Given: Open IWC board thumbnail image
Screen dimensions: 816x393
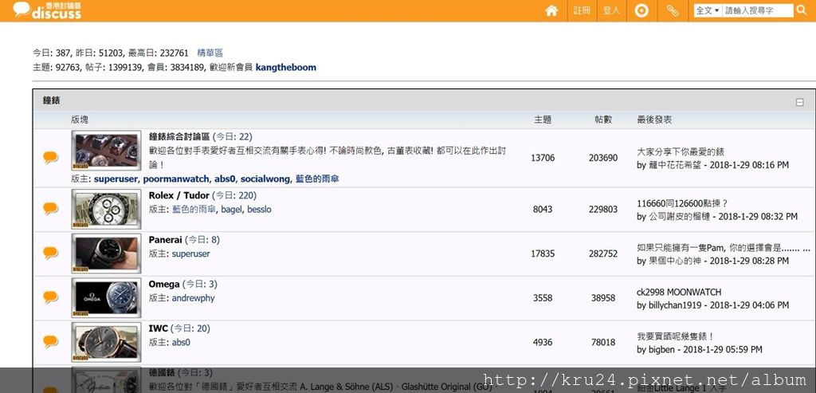Looking at the screenshot, I should click(x=106, y=342).
